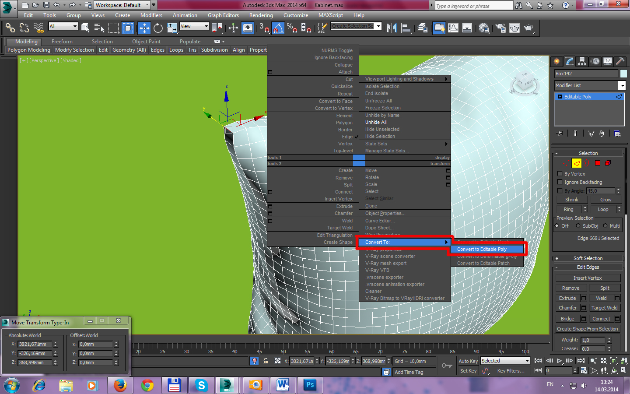This screenshot has height=394, width=630.
Task: Enable the By Angle checkbox
Action: coord(560,191)
